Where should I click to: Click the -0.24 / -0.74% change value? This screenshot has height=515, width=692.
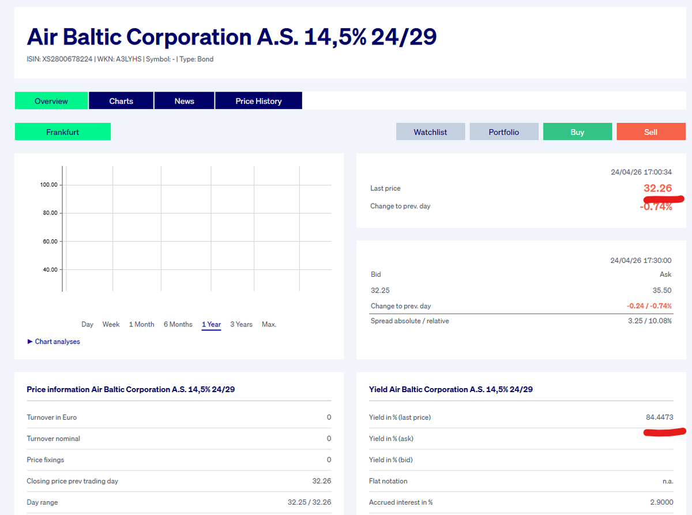pyautogui.click(x=650, y=306)
